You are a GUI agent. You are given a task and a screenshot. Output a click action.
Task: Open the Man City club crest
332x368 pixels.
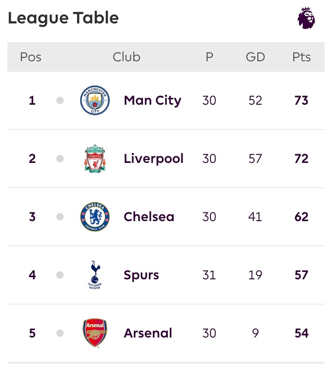(95, 100)
